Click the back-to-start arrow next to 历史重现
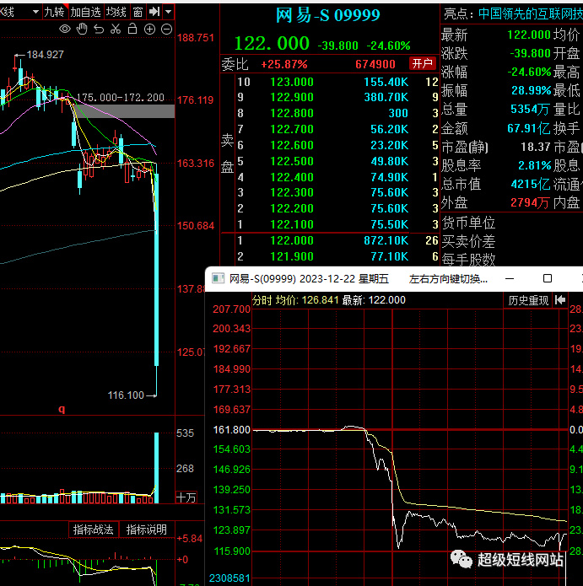 [560, 300]
